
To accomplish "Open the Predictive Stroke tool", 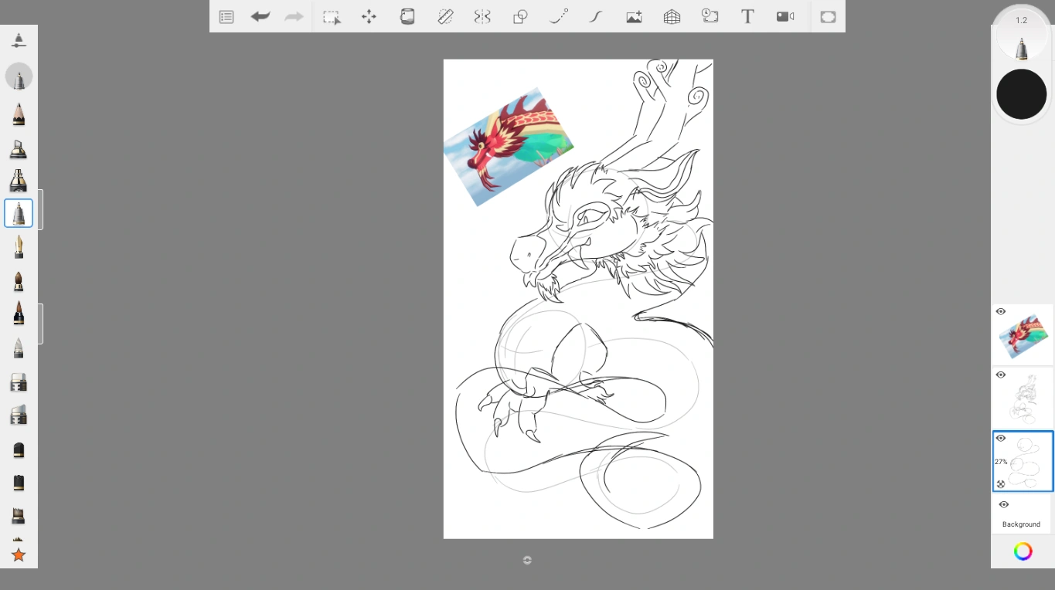I will (x=558, y=16).
